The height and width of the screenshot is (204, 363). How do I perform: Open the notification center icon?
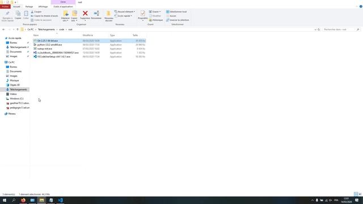[x=357, y=200]
